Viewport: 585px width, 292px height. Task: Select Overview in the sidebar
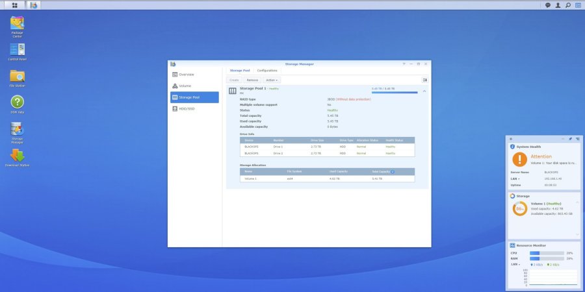coord(194,75)
